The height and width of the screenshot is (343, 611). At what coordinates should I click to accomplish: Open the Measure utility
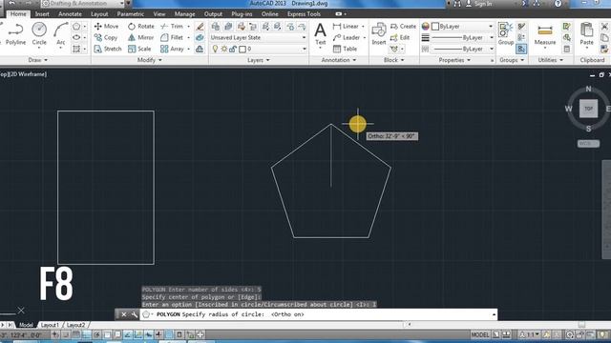coord(545,34)
